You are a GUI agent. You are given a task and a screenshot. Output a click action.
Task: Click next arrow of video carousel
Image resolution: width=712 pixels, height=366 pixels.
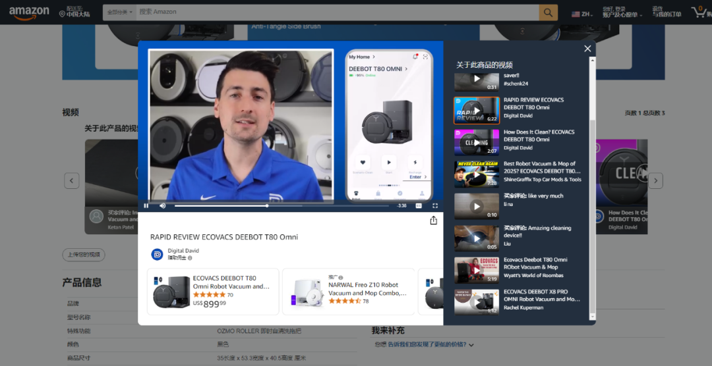point(655,180)
